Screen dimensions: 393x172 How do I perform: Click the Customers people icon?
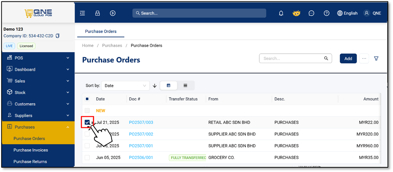click(x=9, y=104)
